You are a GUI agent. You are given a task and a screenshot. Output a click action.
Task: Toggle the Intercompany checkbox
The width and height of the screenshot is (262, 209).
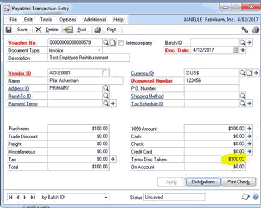(x=121, y=43)
